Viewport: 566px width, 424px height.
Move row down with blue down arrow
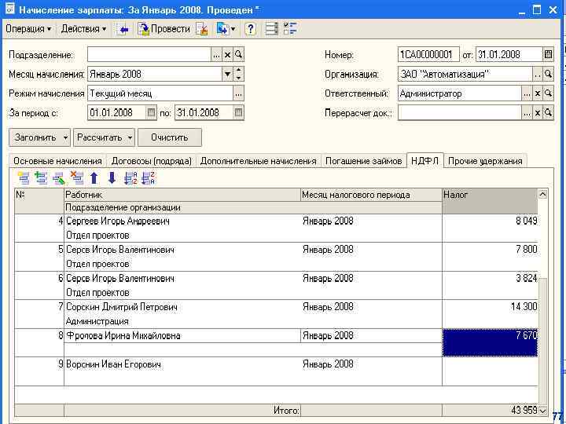pyautogui.click(x=112, y=177)
